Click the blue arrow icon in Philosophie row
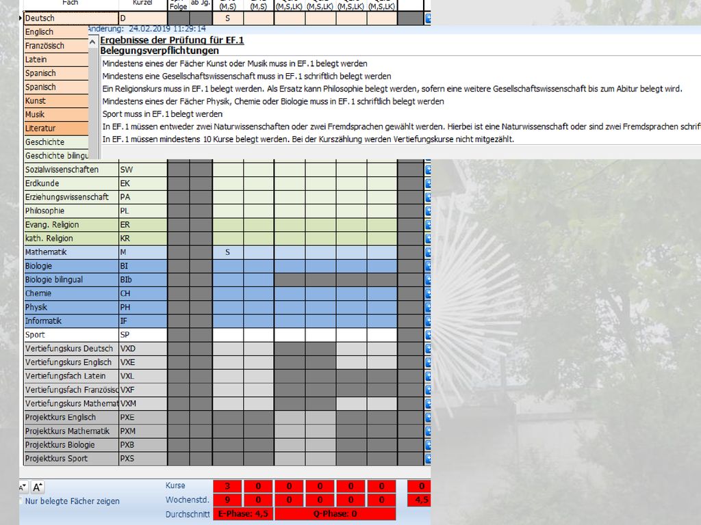This screenshot has height=525, width=701. pyautogui.click(x=428, y=211)
